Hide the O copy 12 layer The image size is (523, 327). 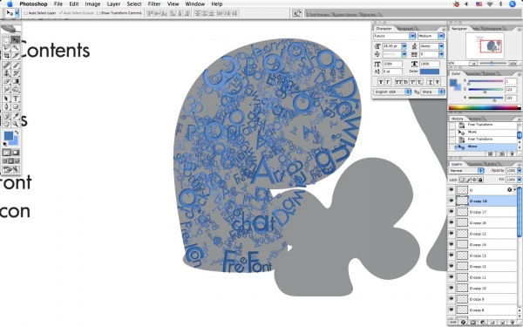tap(452, 266)
